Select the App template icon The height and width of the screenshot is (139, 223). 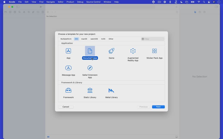coord(68,51)
